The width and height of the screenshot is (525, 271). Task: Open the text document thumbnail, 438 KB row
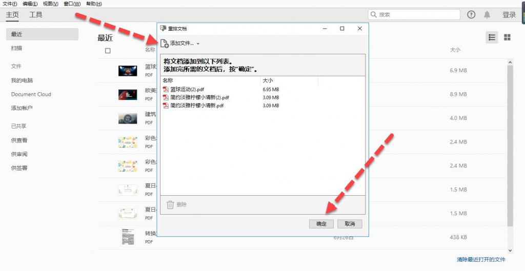coord(128,237)
